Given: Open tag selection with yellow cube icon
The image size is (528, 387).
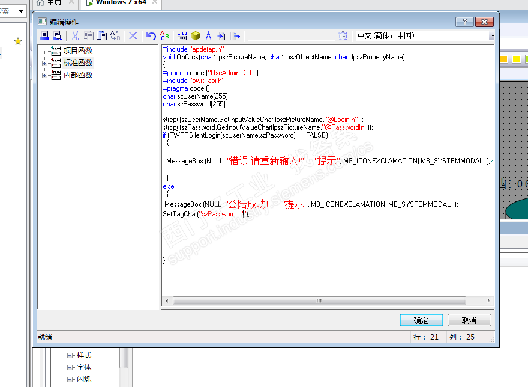Looking at the screenshot, I should [196, 36].
